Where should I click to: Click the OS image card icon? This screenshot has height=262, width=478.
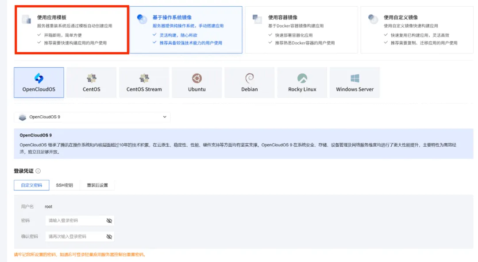coord(142,19)
